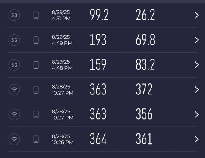This screenshot has width=205, height=158.
Task: Open details arrow for the 99.2 result
Action: coord(196,15)
